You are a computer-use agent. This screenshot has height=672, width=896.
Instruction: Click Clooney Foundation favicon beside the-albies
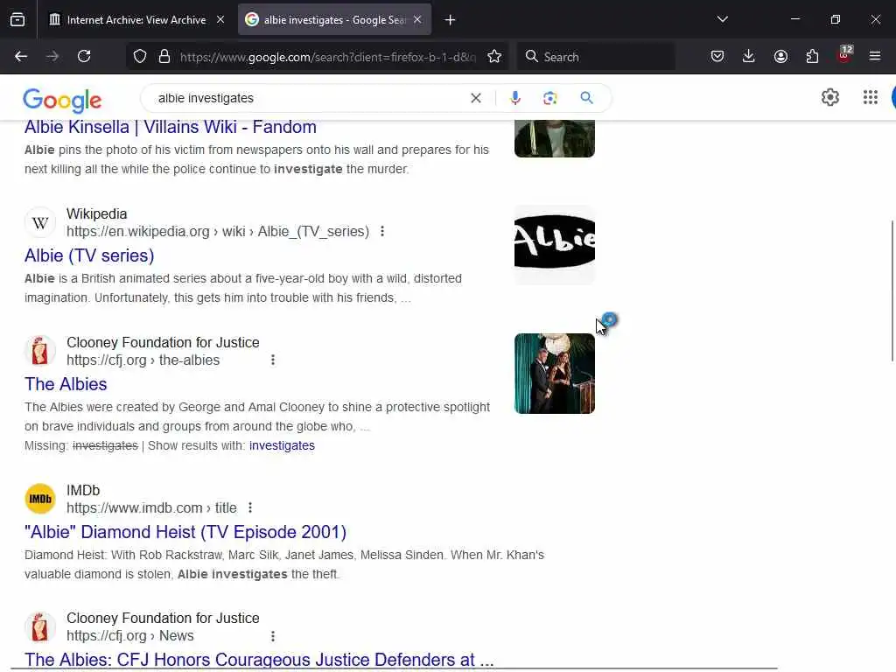click(40, 352)
